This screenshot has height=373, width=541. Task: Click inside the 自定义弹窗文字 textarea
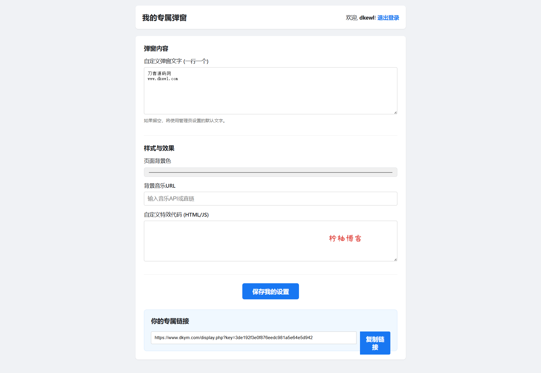click(x=270, y=91)
